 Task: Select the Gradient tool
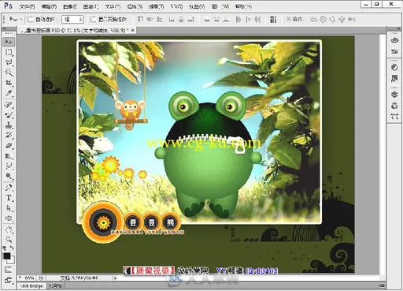pos(9,156)
